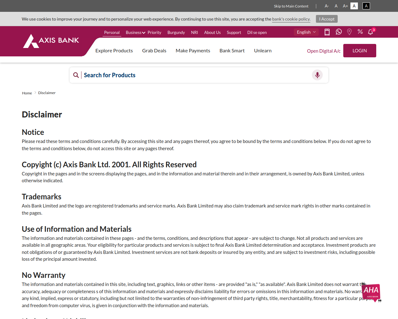The width and height of the screenshot is (398, 319).
Task: Accept cookies with I Accept button
Action: click(x=327, y=19)
